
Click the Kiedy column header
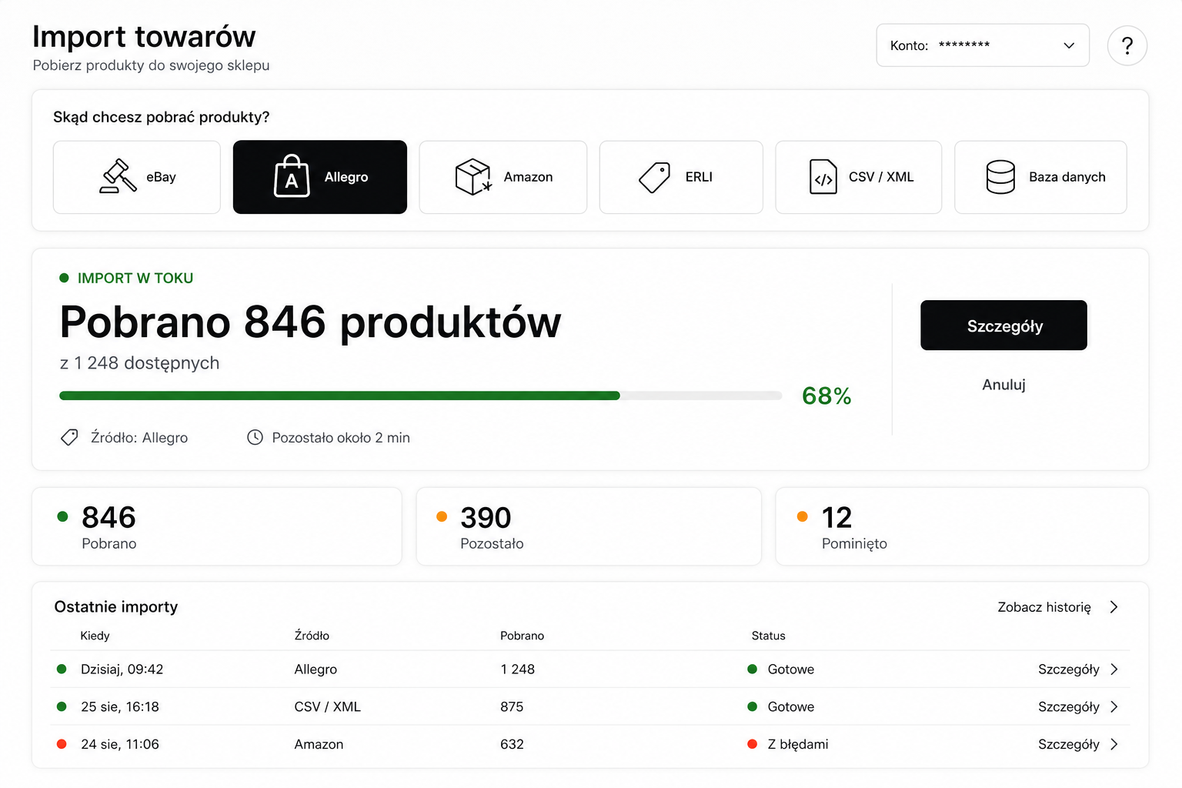coord(95,636)
